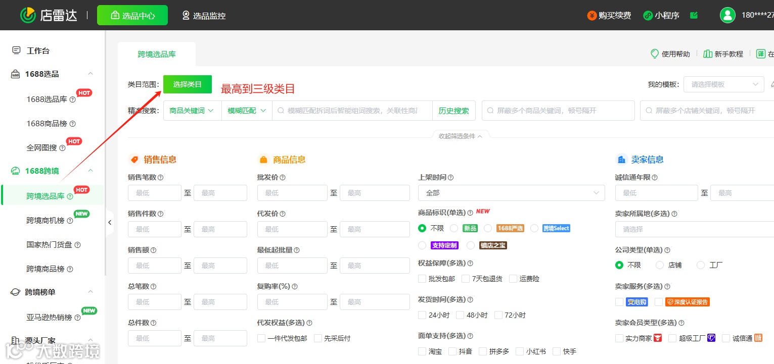Open the 新手教程 link
The image size is (774, 364).
tap(723, 54)
